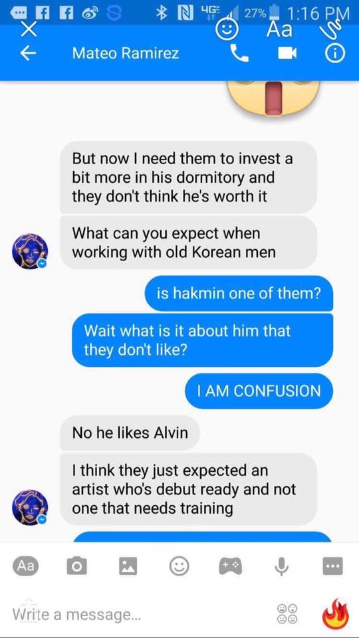
Task: Open the photo gallery picker icon
Action: (x=128, y=566)
